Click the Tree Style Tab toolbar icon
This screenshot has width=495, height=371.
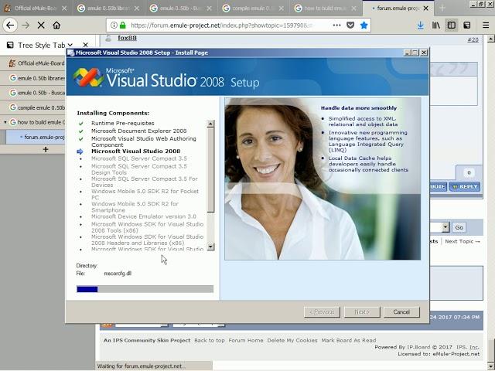[467, 26]
